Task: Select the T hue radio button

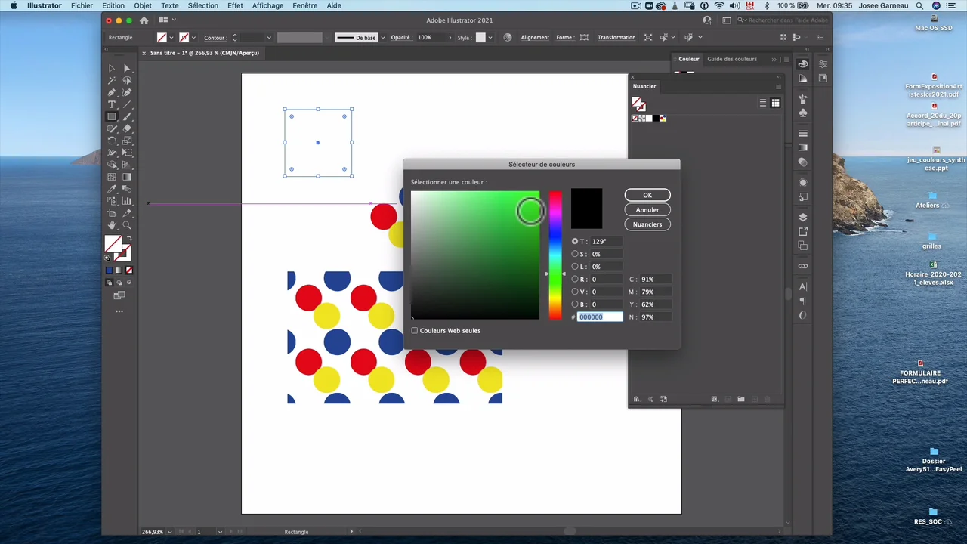Action: pyautogui.click(x=575, y=241)
